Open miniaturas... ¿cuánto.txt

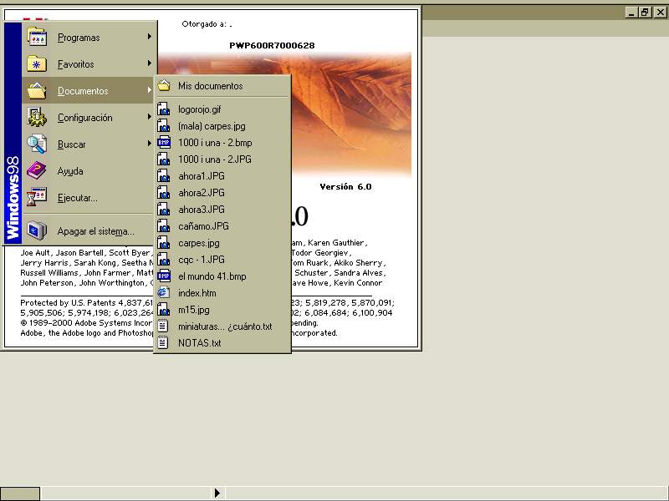[x=222, y=326]
